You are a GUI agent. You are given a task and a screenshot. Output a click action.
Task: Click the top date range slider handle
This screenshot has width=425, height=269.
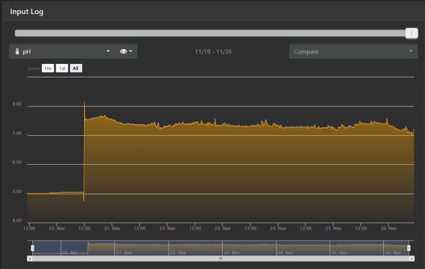point(412,33)
